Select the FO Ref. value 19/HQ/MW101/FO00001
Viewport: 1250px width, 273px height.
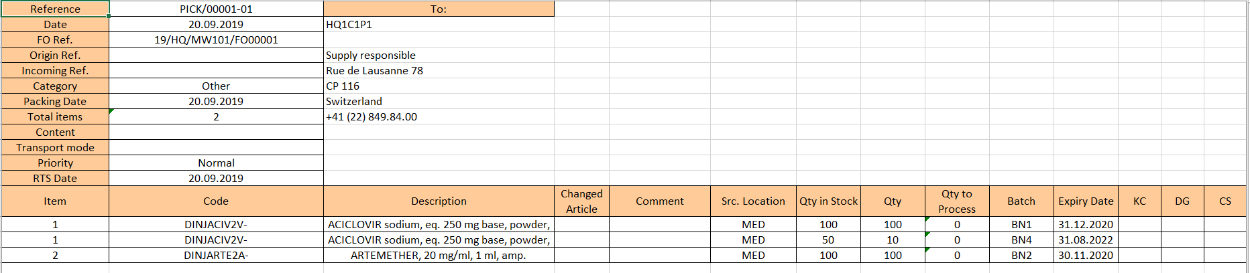click(x=216, y=39)
